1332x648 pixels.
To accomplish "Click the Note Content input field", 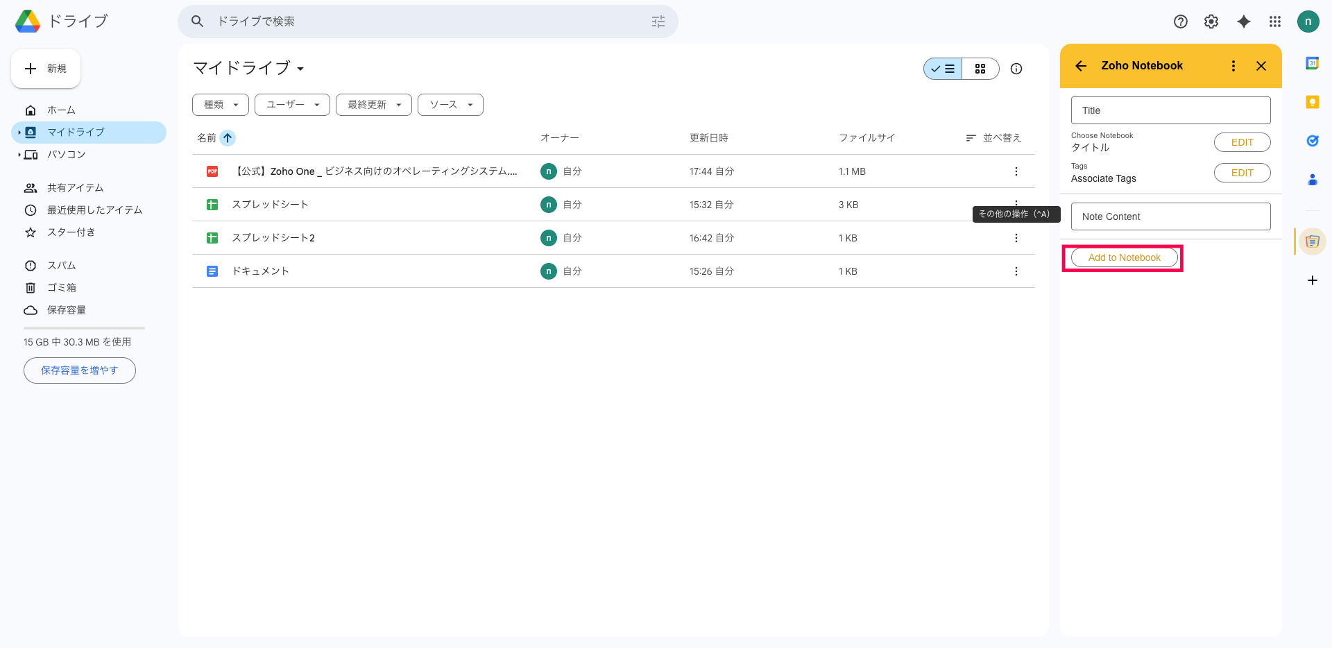I will [1170, 216].
